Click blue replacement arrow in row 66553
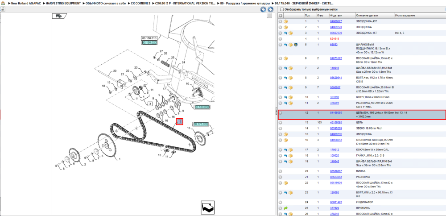Image resolution: width=446 pixels, height=216 pixels. tap(285, 45)
